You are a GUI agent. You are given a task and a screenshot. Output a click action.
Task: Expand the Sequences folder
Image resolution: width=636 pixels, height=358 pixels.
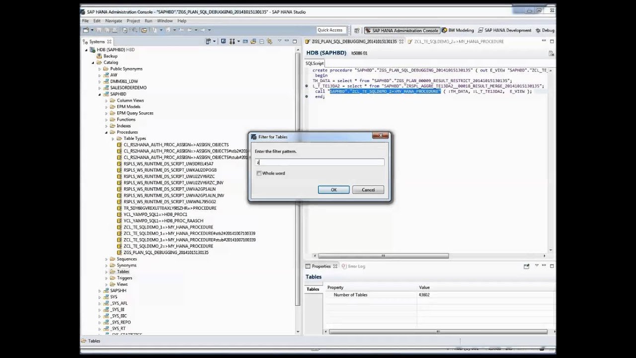pos(106,260)
